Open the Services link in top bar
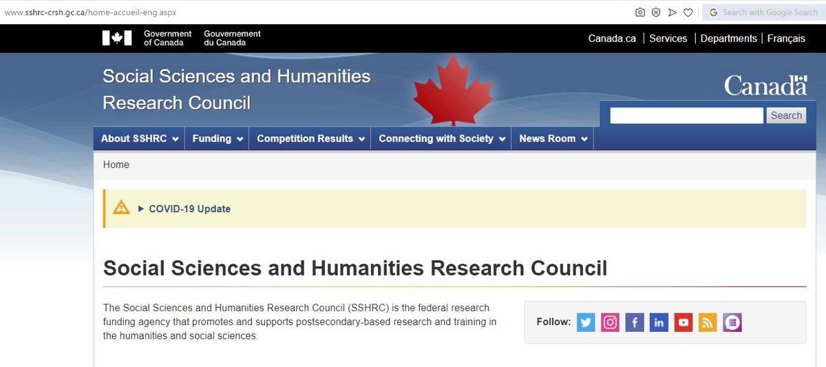Screen dimensions: 826x367 point(668,39)
